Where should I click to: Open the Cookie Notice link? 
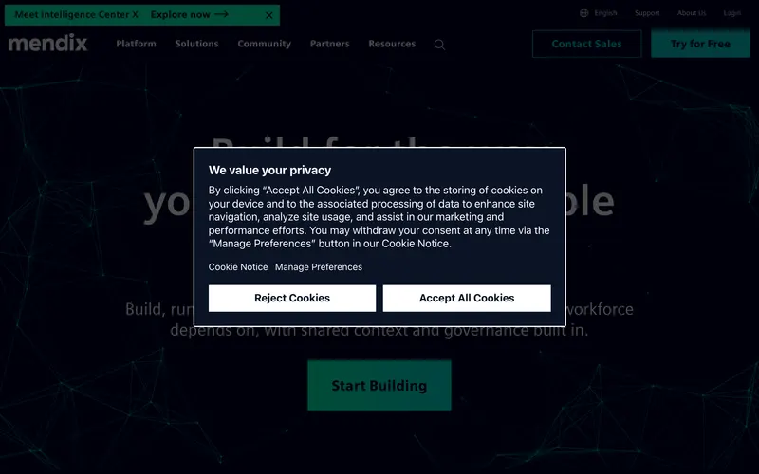pos(238,267)
